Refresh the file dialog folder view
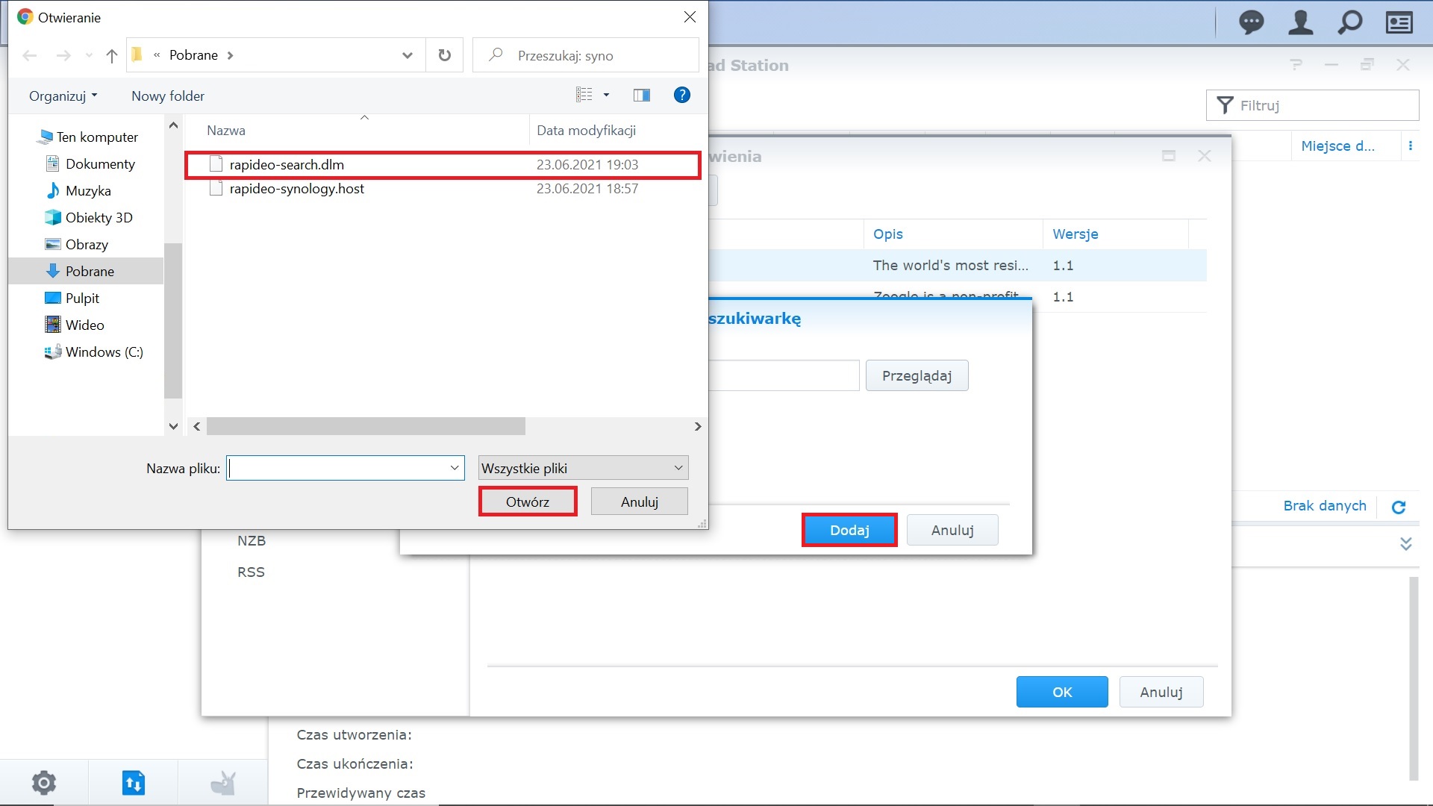The height and width of the screenshot is (806, 1433). click(445, 55)
